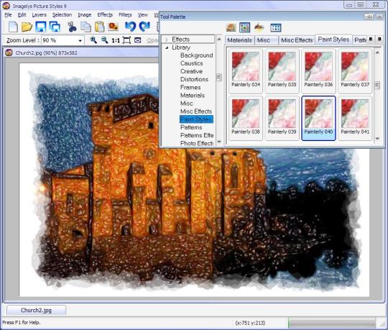The height and width of the screenshot is (330, 388).
Task: Click the Church2.jpg document window icon
Action: [9, 52]
